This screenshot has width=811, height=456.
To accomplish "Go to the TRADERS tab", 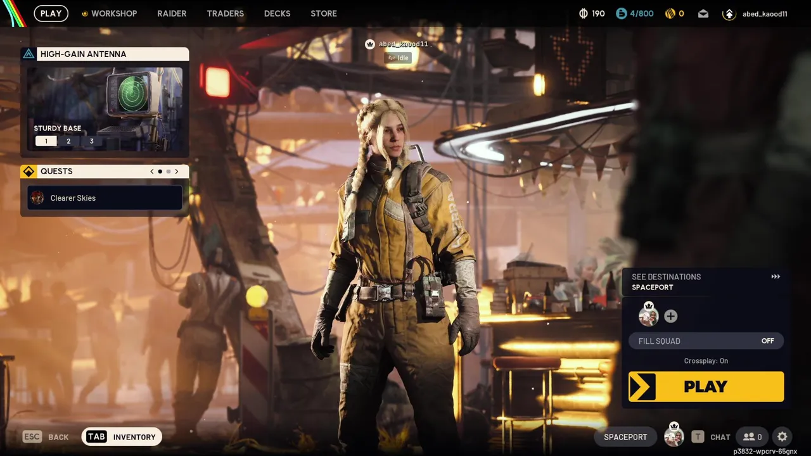I will point(225,13).
